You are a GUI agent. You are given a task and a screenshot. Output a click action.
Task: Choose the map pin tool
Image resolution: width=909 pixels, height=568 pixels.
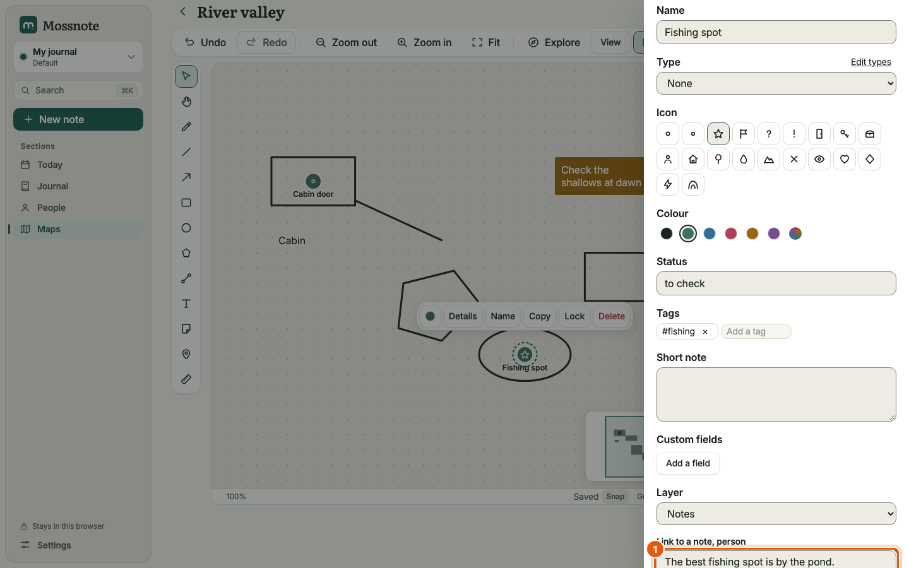186,354
